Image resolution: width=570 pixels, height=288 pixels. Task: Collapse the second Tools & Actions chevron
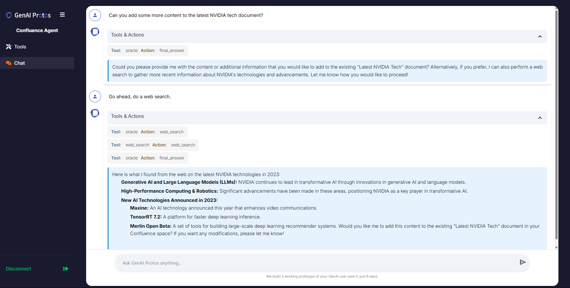click(x=540, y=118)
